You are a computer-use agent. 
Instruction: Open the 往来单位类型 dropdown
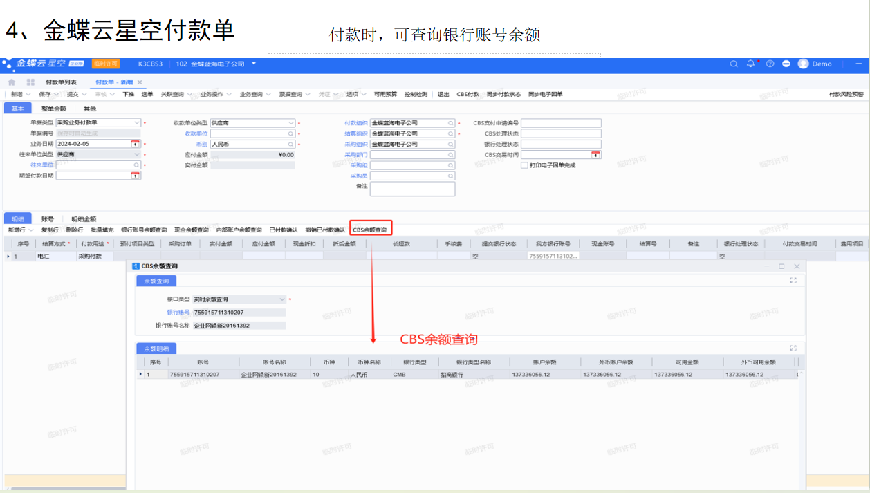point(136,154)
